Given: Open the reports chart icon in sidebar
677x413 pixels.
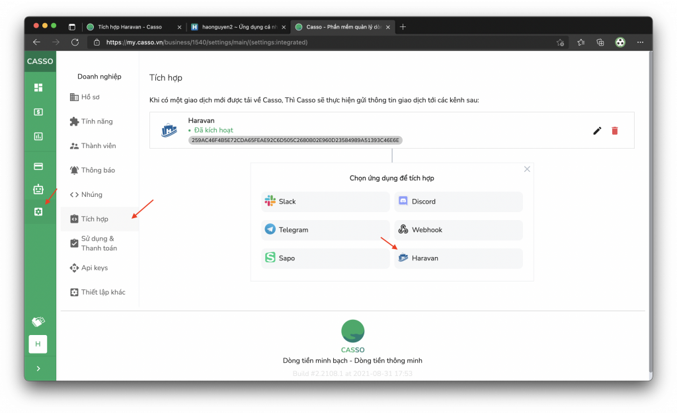Looking at the screenshot, I should pos(38,136).
